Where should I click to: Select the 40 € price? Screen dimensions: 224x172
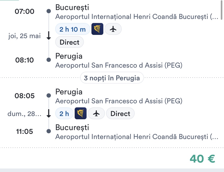202,159
